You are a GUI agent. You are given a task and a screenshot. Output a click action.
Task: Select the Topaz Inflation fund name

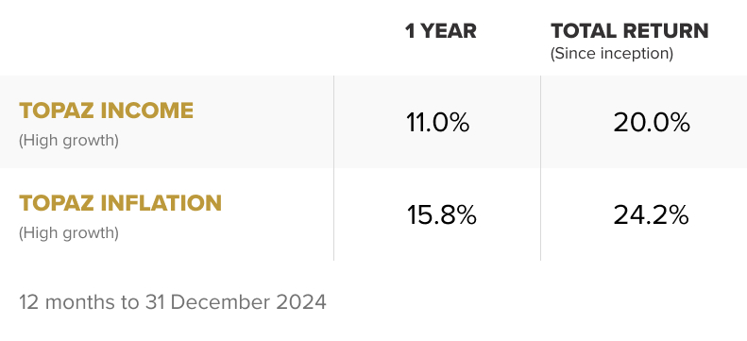pyautogui.click(x=121, y=203)
